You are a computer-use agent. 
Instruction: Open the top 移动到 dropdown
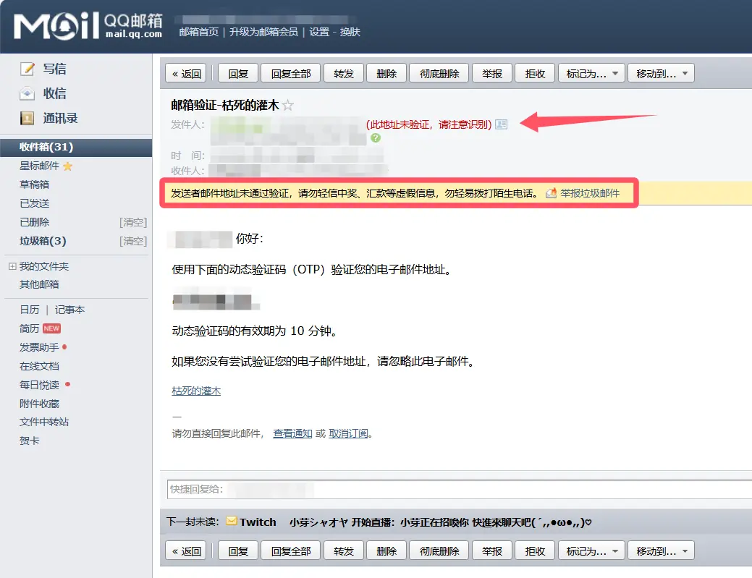tap(661, 73)
